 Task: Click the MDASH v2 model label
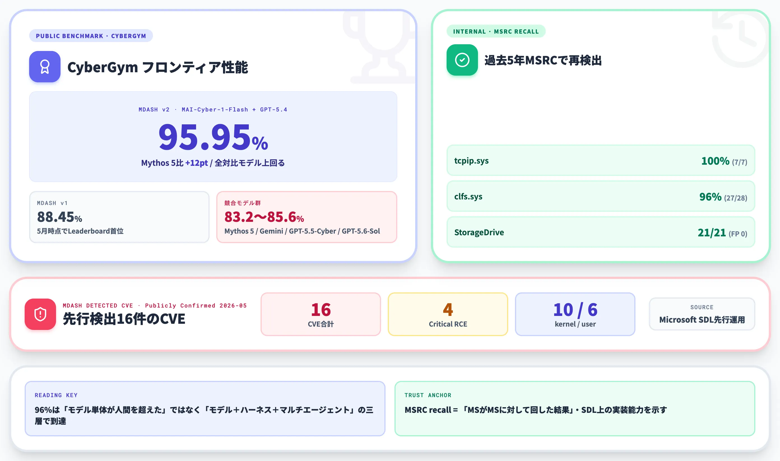pos(213,109)
